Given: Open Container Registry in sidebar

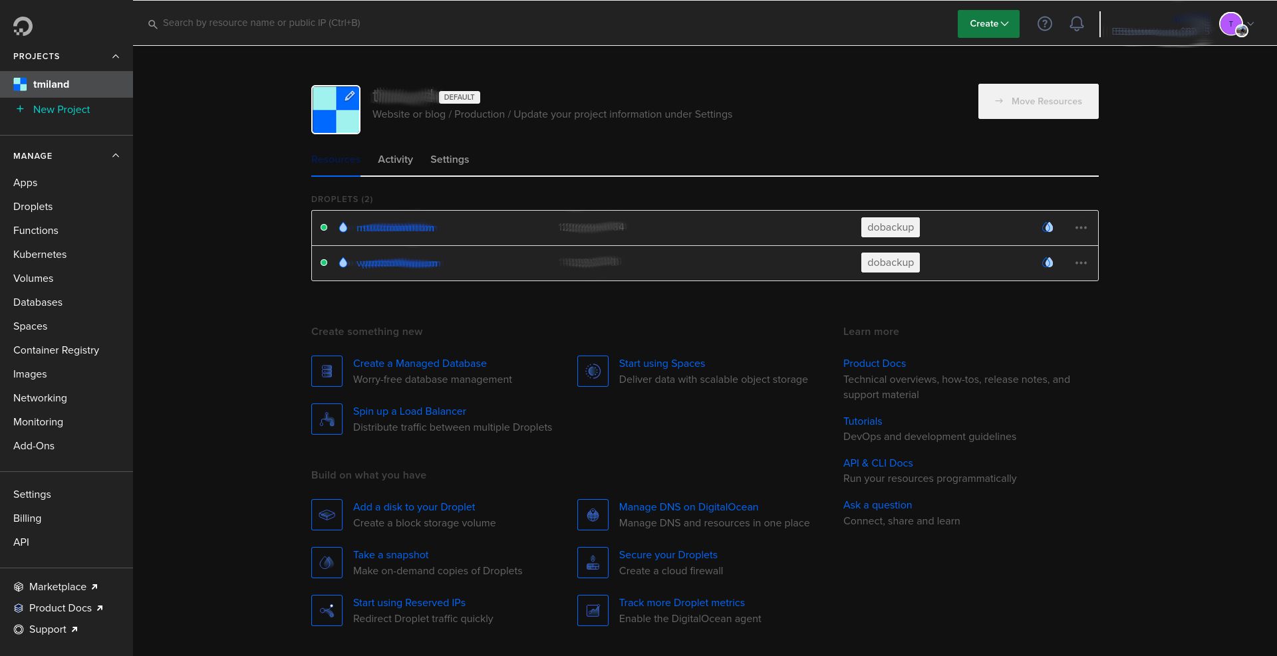Looking at the screenshot, I should [56, 350].
